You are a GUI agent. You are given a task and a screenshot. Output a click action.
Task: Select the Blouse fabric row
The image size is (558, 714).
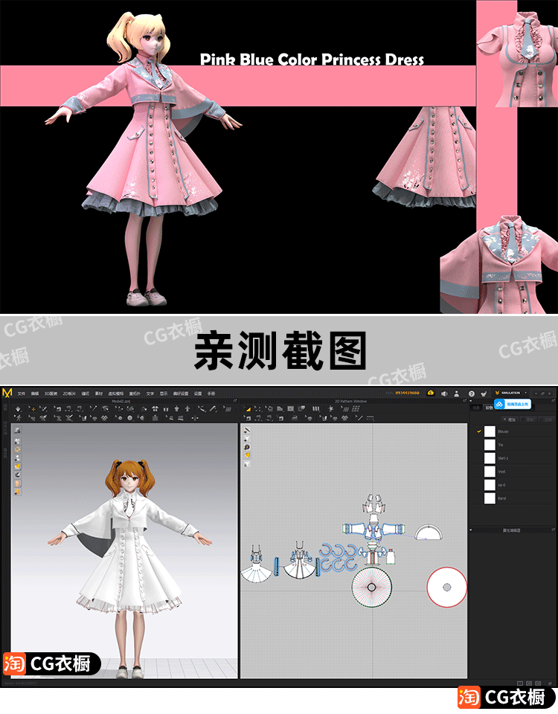click(514, 431)
